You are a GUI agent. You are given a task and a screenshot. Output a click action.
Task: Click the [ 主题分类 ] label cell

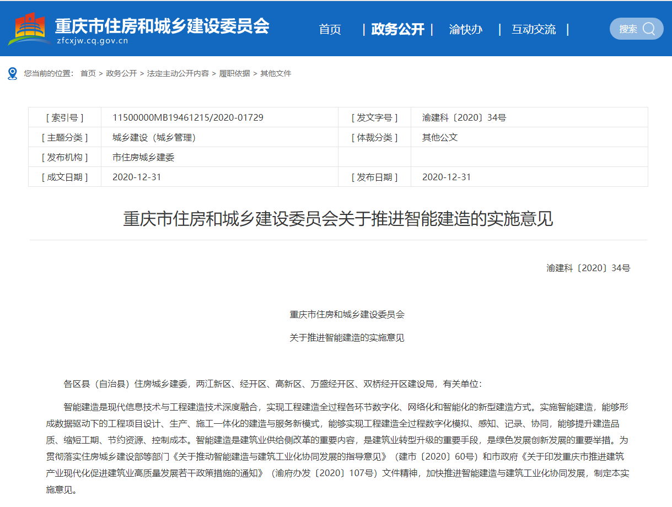pos(65,137)
